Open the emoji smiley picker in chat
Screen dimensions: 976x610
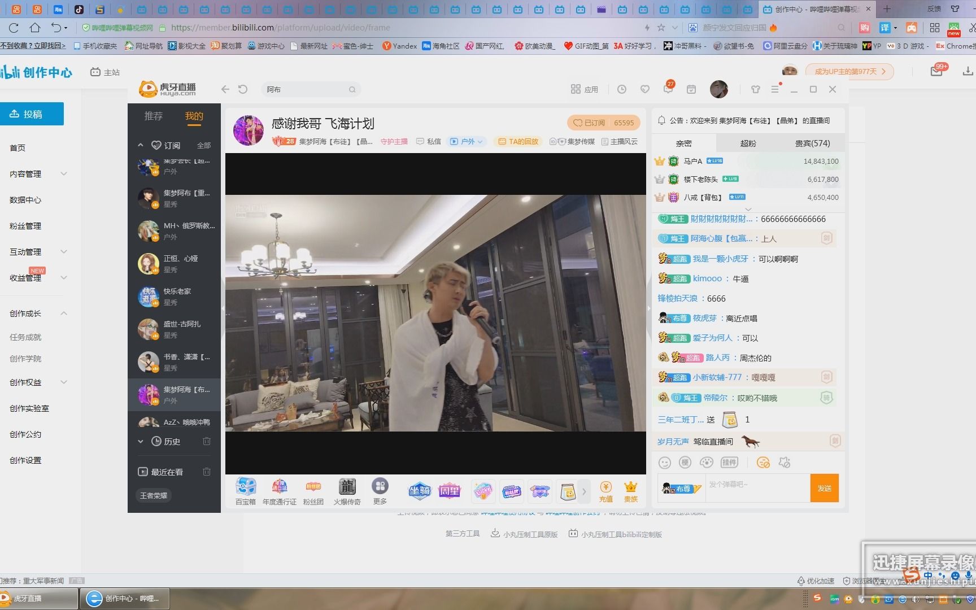point(665,463)
